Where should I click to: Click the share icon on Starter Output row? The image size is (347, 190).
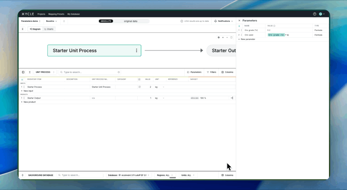[x=232, y=98]
